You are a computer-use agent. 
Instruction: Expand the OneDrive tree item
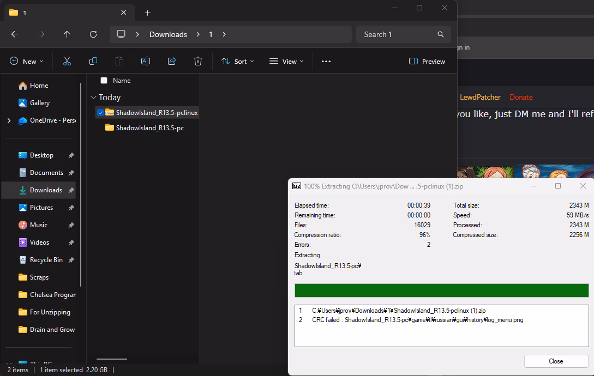click(9, 120)
